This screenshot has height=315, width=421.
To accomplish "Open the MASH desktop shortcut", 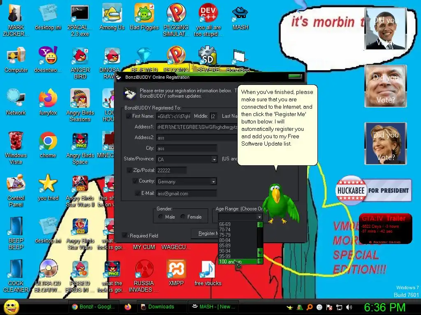I will point(240,16).
